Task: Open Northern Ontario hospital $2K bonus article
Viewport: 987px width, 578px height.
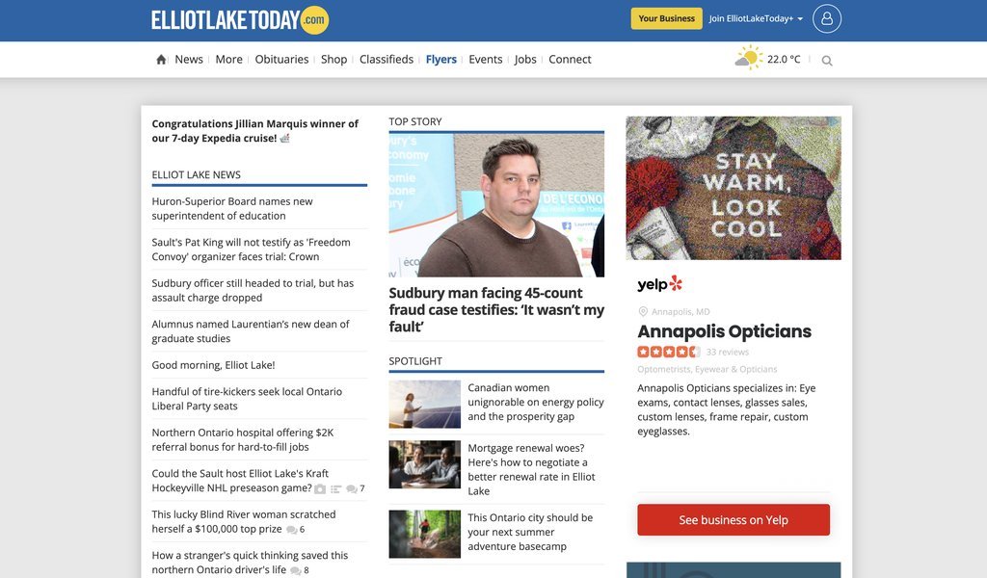Action: click(243, 439)
